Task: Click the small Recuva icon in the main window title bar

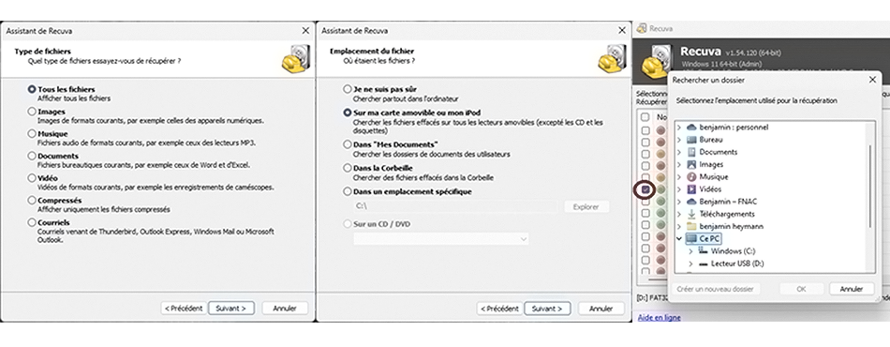Action: pyautogui.click(x=642, y=28)
